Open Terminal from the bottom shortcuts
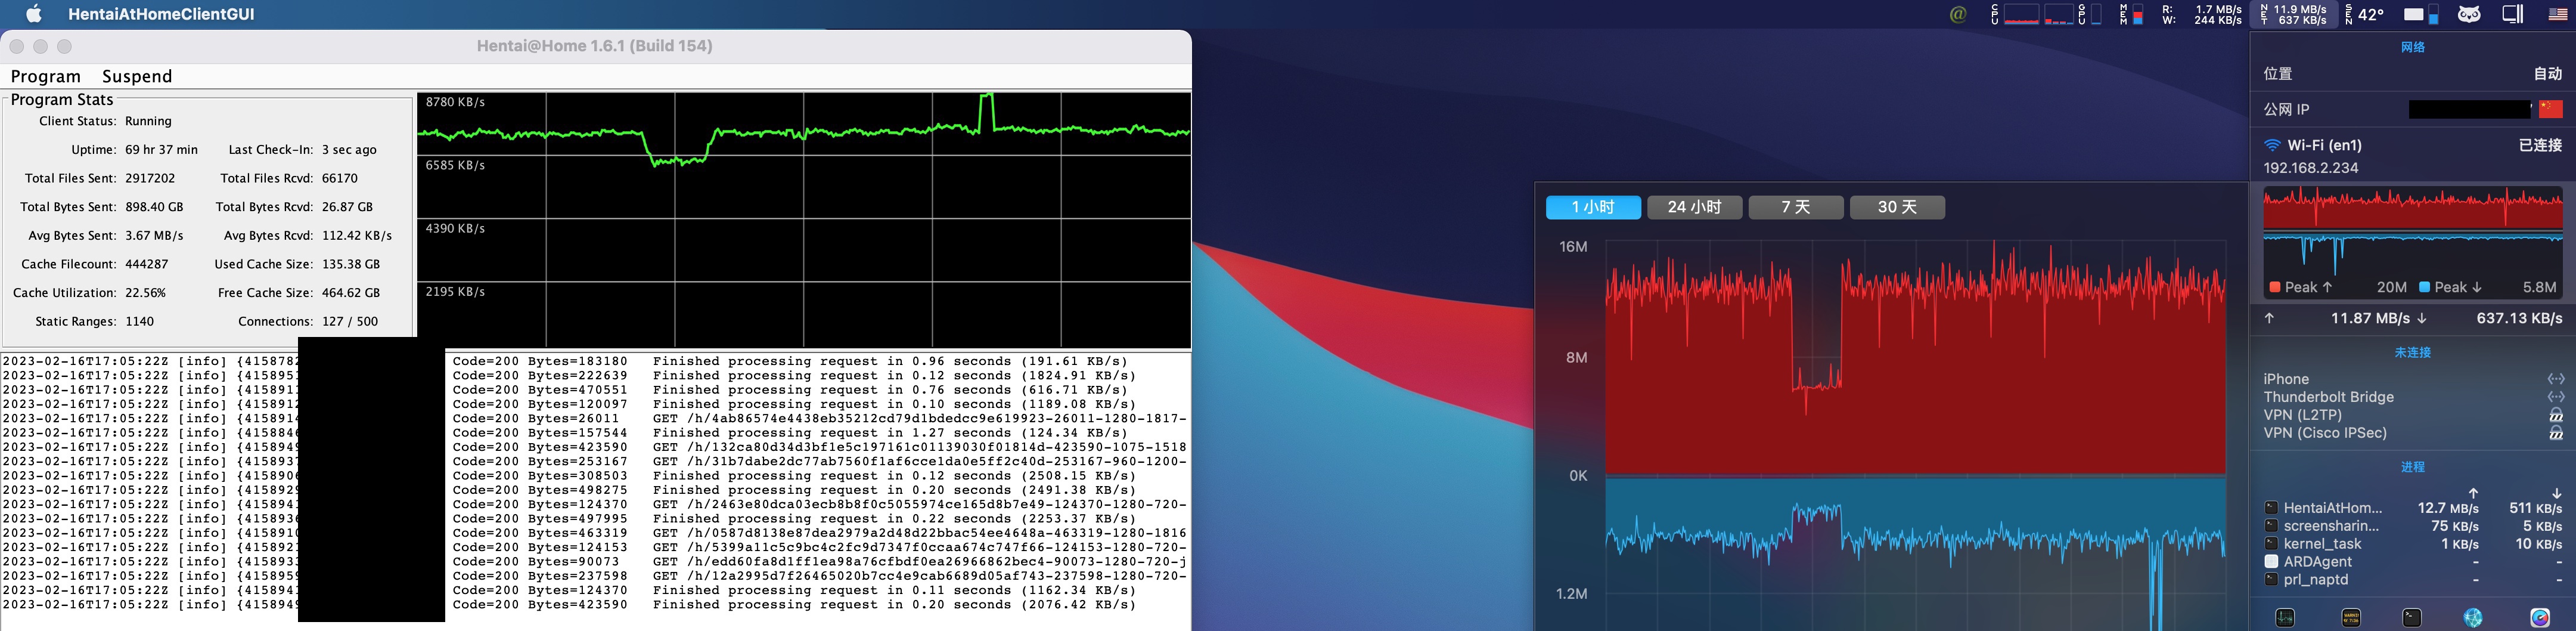The width and height of the screenshot is (2576, 631). pyautogui.click(x=2412, y=617)
